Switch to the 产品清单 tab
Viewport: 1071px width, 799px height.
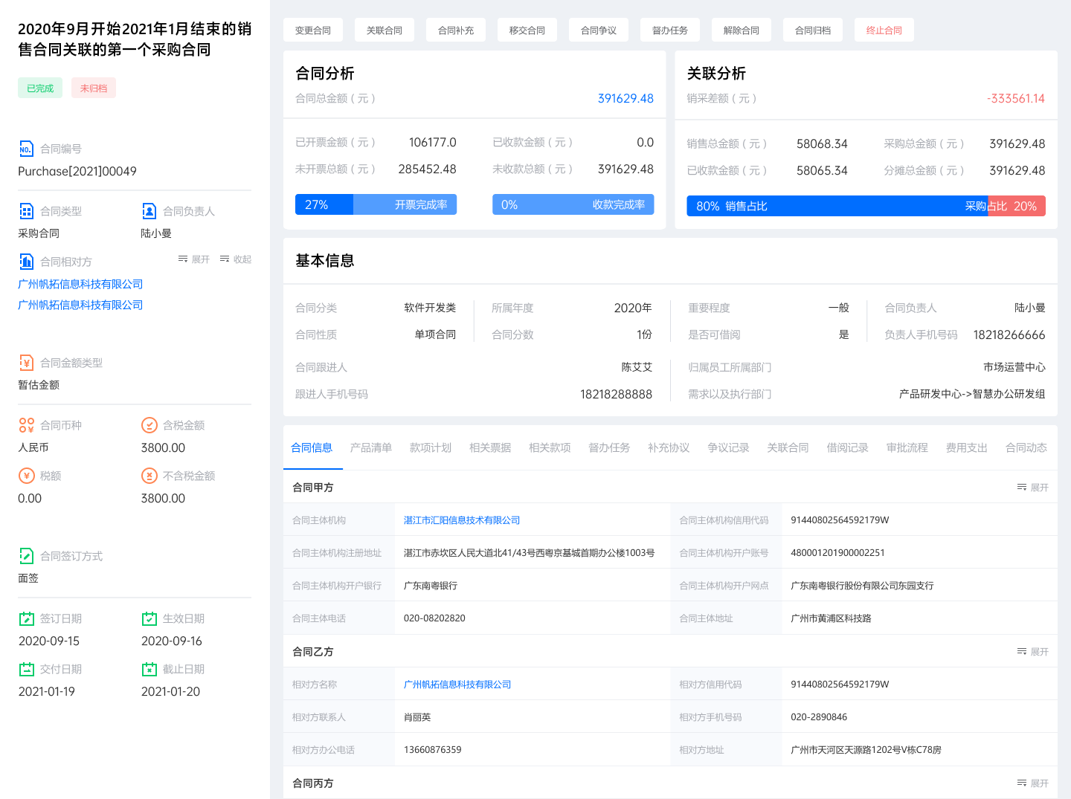(x=370, y=447)
